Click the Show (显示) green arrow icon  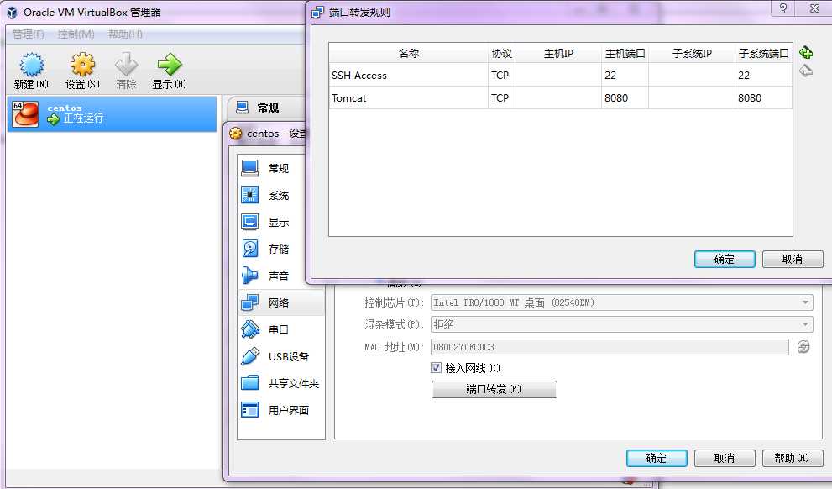pyautogui.click(x=170, y=64)
